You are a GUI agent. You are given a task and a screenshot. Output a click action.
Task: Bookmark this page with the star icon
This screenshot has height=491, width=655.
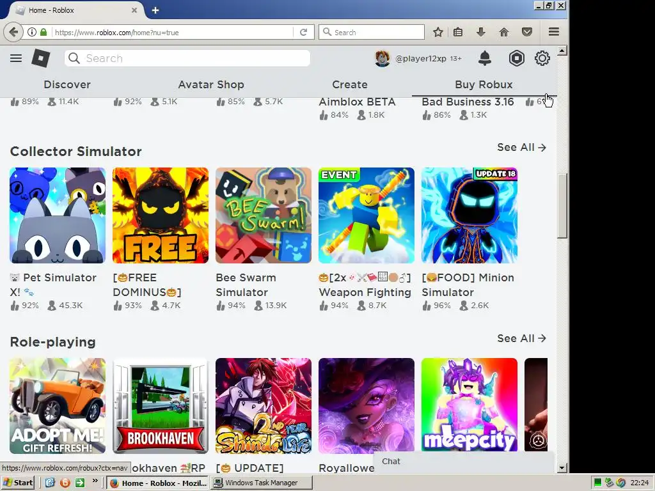click(438, 32)
